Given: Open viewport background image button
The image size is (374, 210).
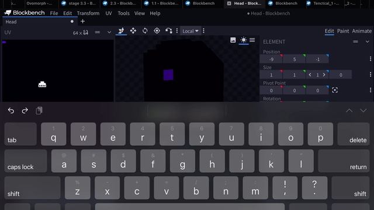Looking at the screenshot, I should (233, 40).
